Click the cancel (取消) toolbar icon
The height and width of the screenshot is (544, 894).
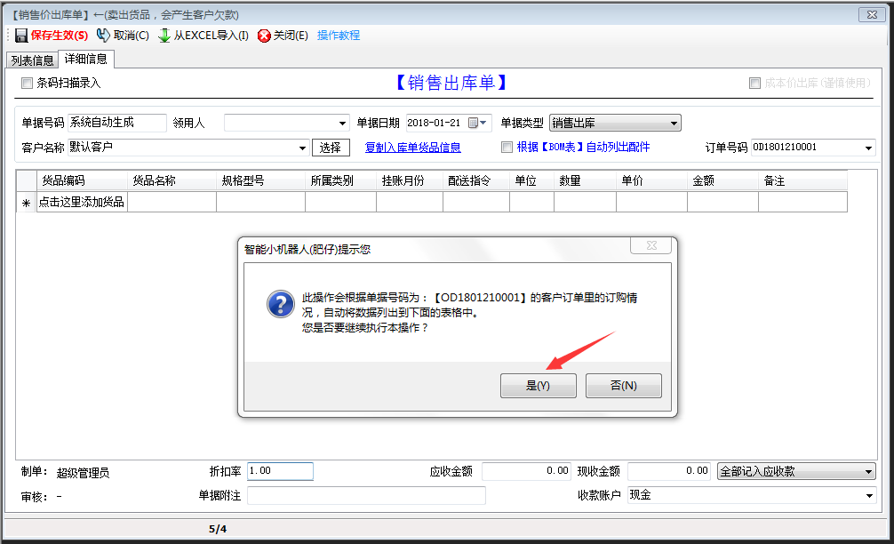(103, 36)
